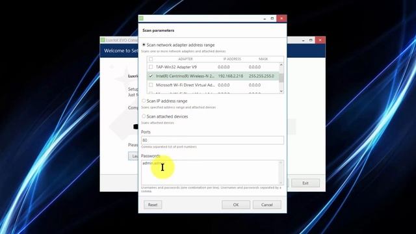This screenshot has height=234, width=416.
Task: Click Exit in the Luxriot setup window
Action: (x=305, y=183)
